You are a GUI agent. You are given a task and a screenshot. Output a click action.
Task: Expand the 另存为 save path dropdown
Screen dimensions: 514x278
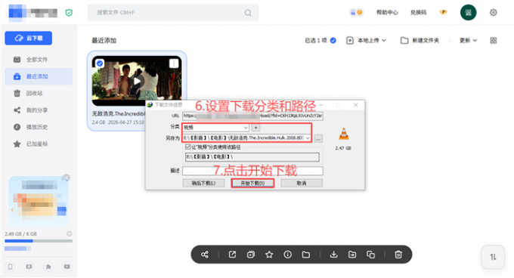tap(308, 138)
